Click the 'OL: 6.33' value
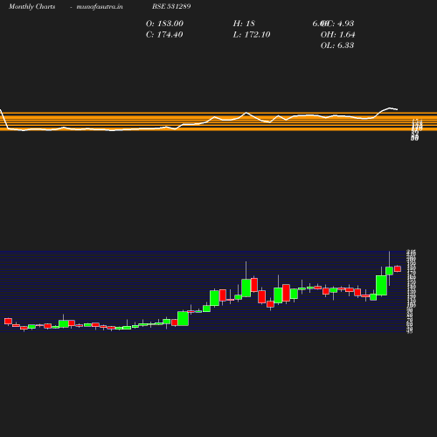Viewport: 437px width, 437px height. tap(337, 45)
